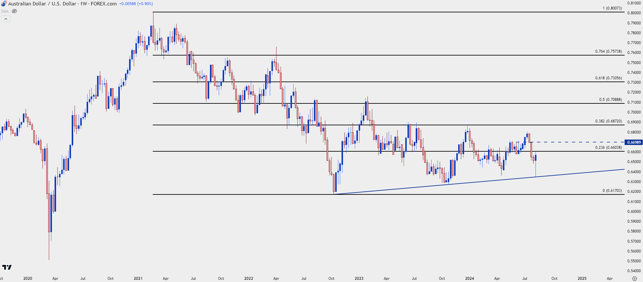Select the SMA indicator label
The width and height of the screenshot is (643, 282).
click(x=5, y=11)
